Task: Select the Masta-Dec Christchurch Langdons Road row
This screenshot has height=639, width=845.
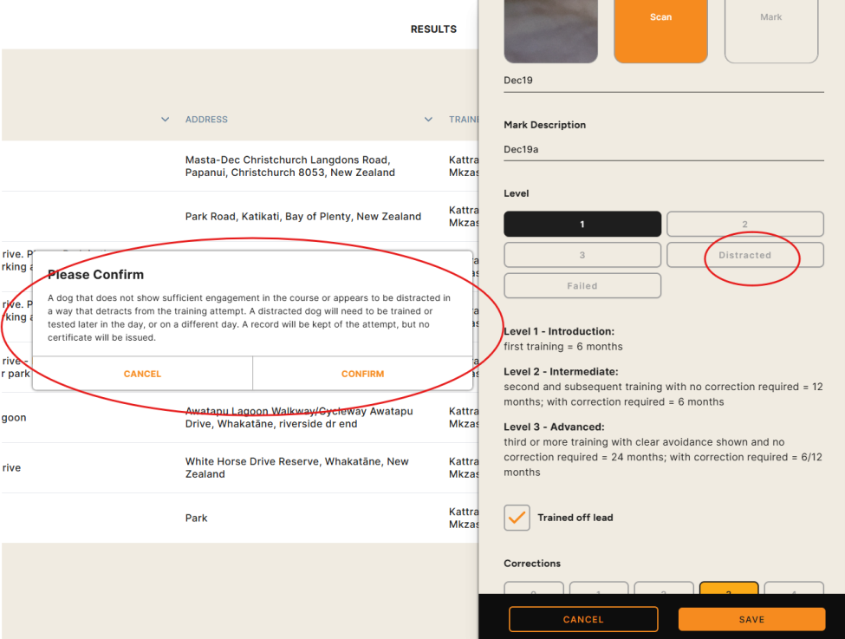Action: 240,166
